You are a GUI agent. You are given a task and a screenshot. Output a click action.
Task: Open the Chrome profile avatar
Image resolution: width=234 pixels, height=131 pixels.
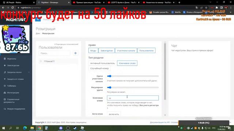[x=226, y=7]
